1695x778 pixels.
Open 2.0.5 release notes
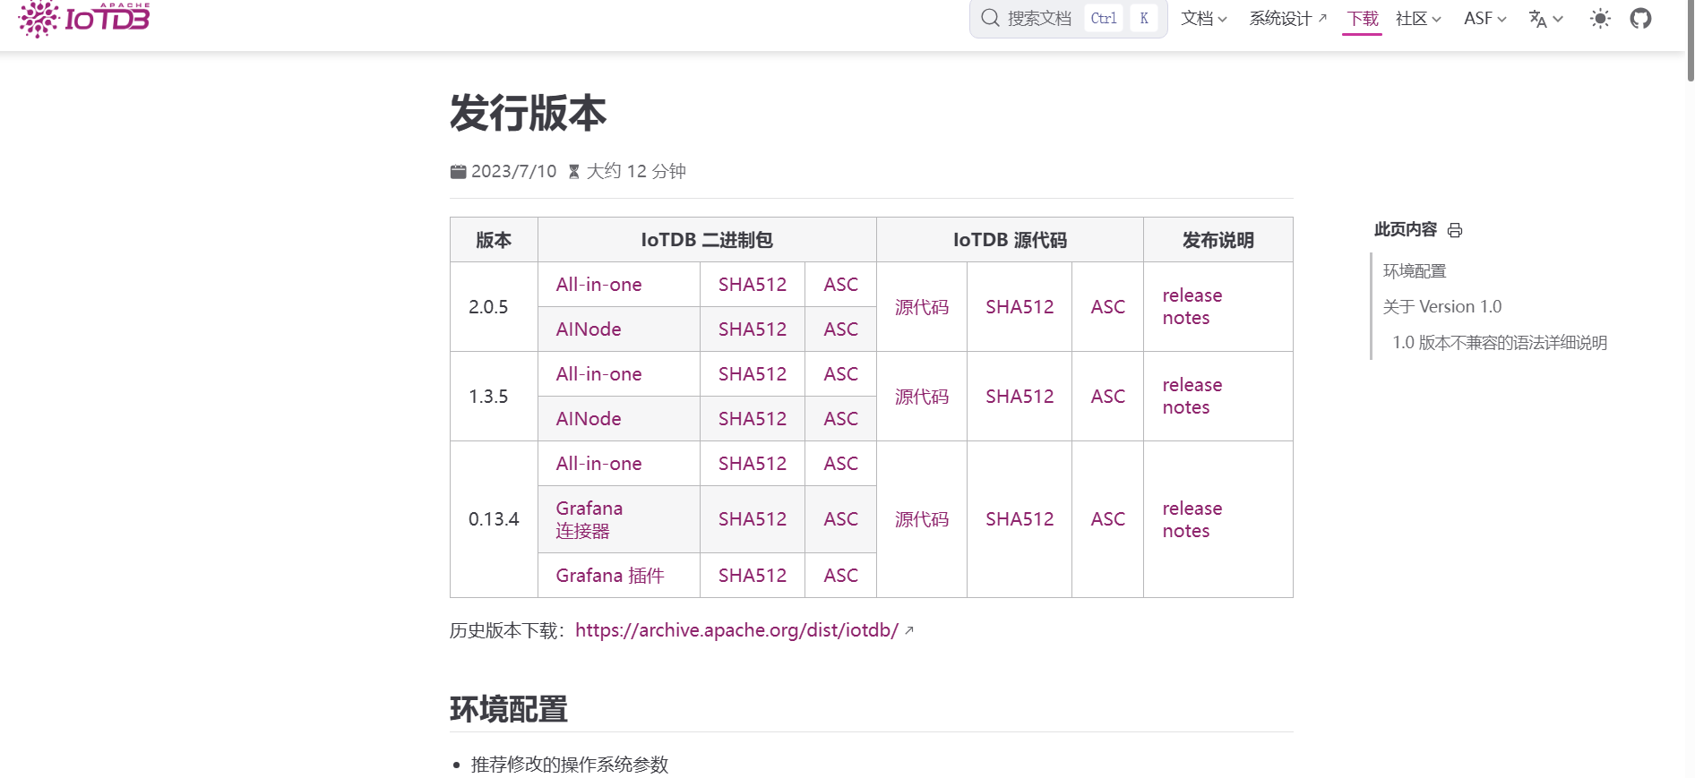(x=1192, y=307)
